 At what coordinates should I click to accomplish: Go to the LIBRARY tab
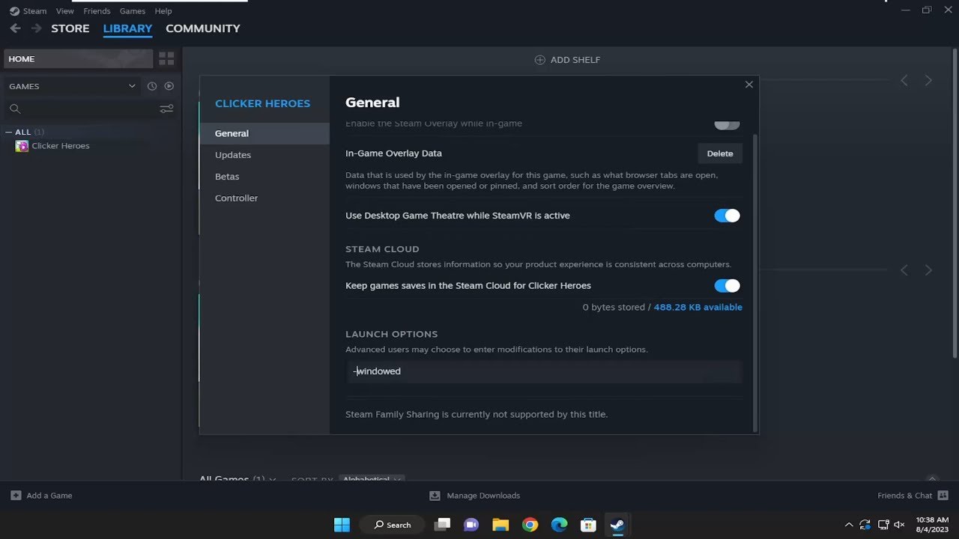127,28
